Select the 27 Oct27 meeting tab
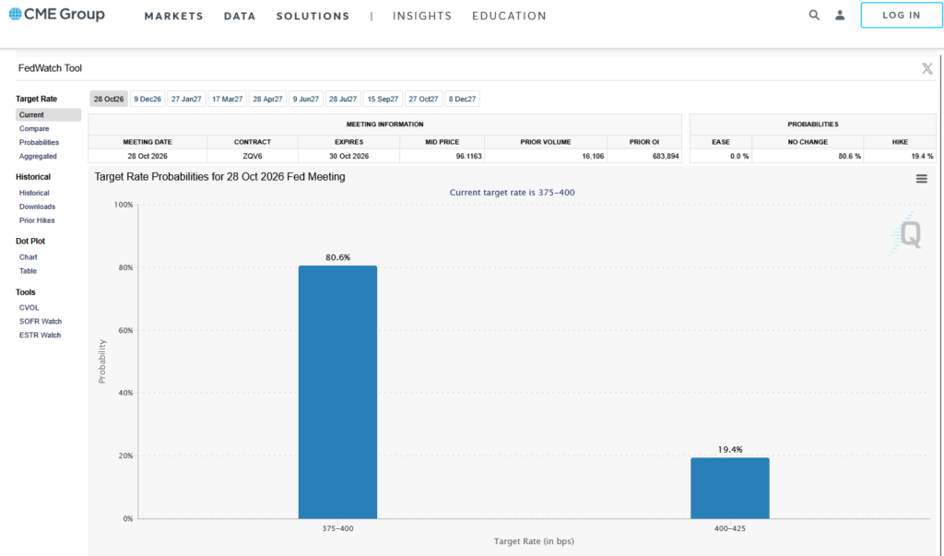The image size is (944, 556). (424, 99)
